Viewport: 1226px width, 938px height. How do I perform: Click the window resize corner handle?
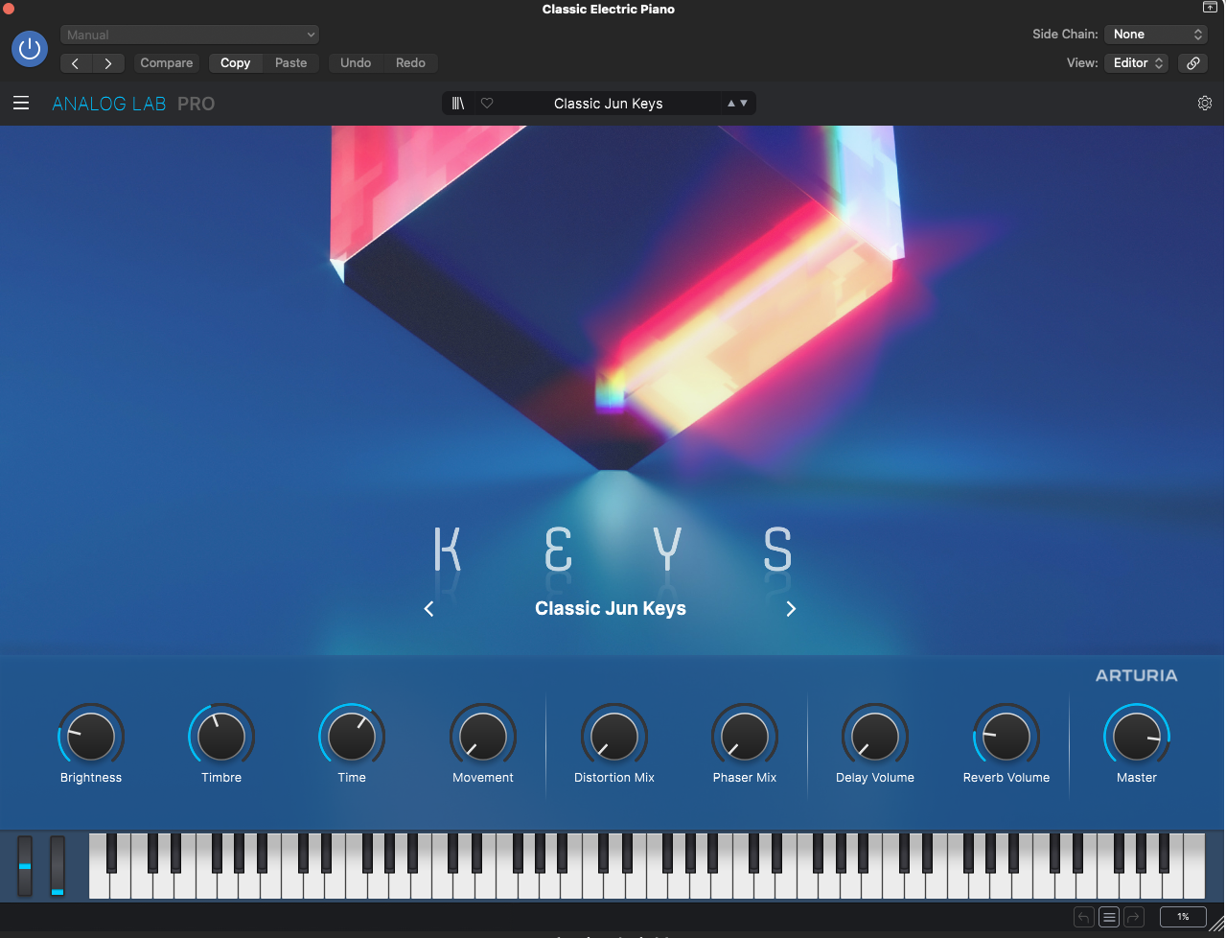tap(1215, 925)
